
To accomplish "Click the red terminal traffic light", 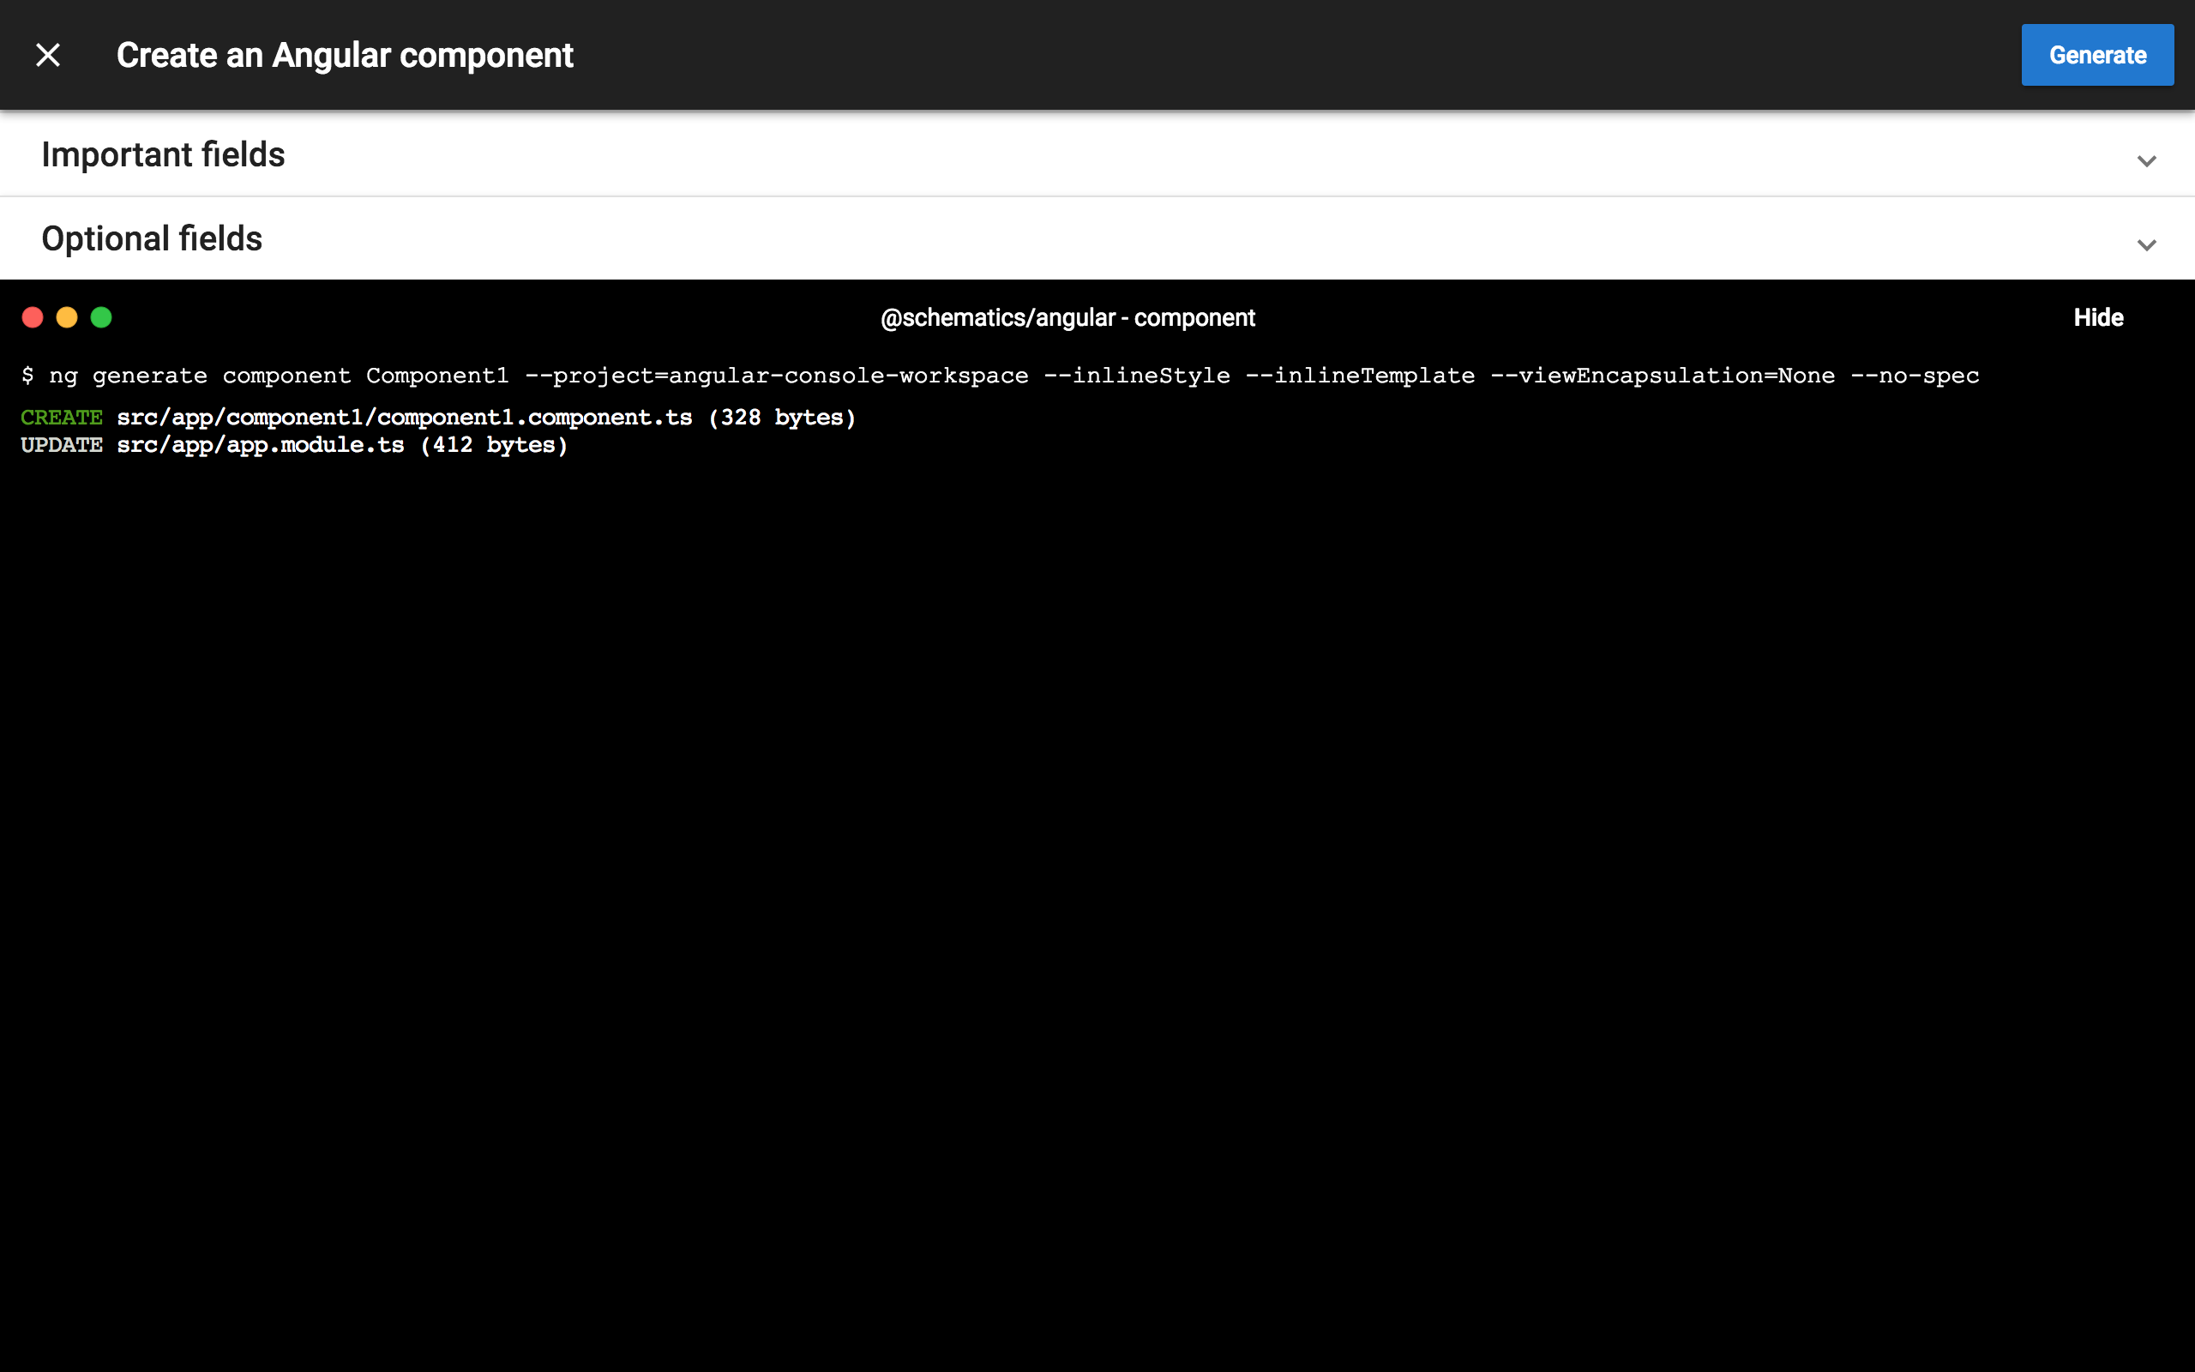I will click(x=33, y=316).
